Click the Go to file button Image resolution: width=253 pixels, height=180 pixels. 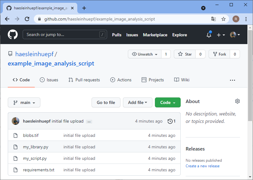click(x=106, y=103)
